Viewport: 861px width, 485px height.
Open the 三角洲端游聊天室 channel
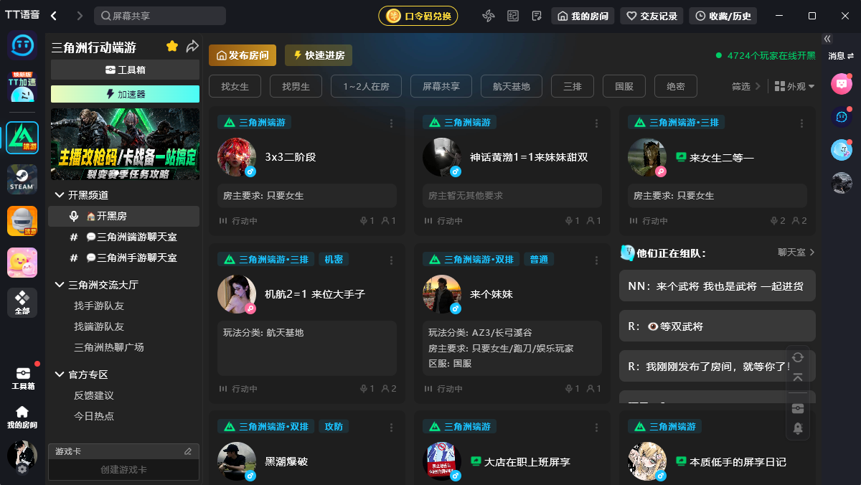pos(123,237)
